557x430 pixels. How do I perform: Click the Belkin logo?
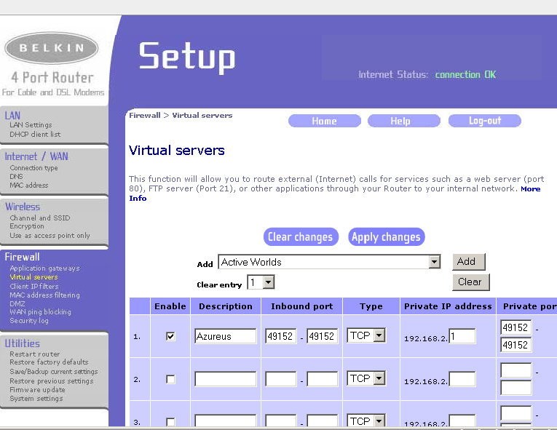[x=52, y=49]
